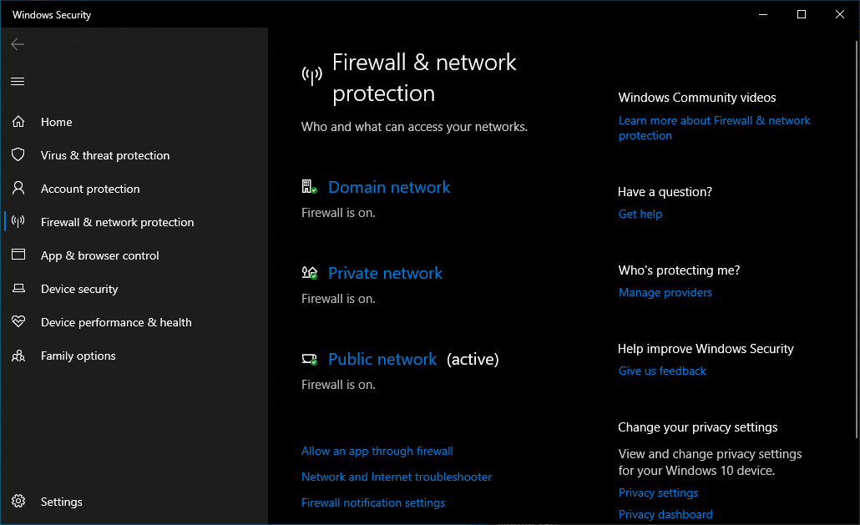Image resolution: width=860 pixels, height=525 pixels.
Task: Click the Give us feedback link
Action: coord(662,371)
